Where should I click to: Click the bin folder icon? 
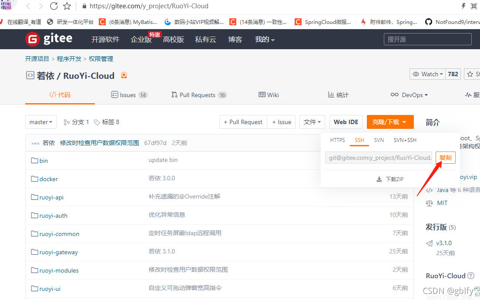(x=34, y=160)
